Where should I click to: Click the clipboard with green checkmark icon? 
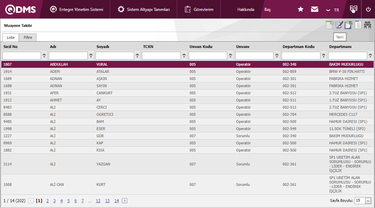[348, 25]
